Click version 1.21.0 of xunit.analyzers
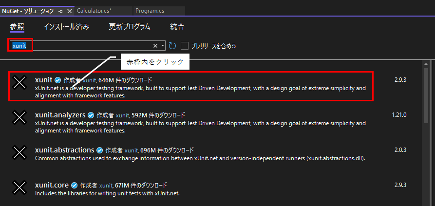This screenshot has width=435, height=206. [x=399, y=115]
